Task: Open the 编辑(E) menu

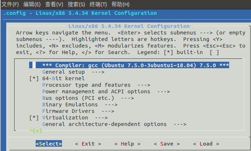Action: 32,4
